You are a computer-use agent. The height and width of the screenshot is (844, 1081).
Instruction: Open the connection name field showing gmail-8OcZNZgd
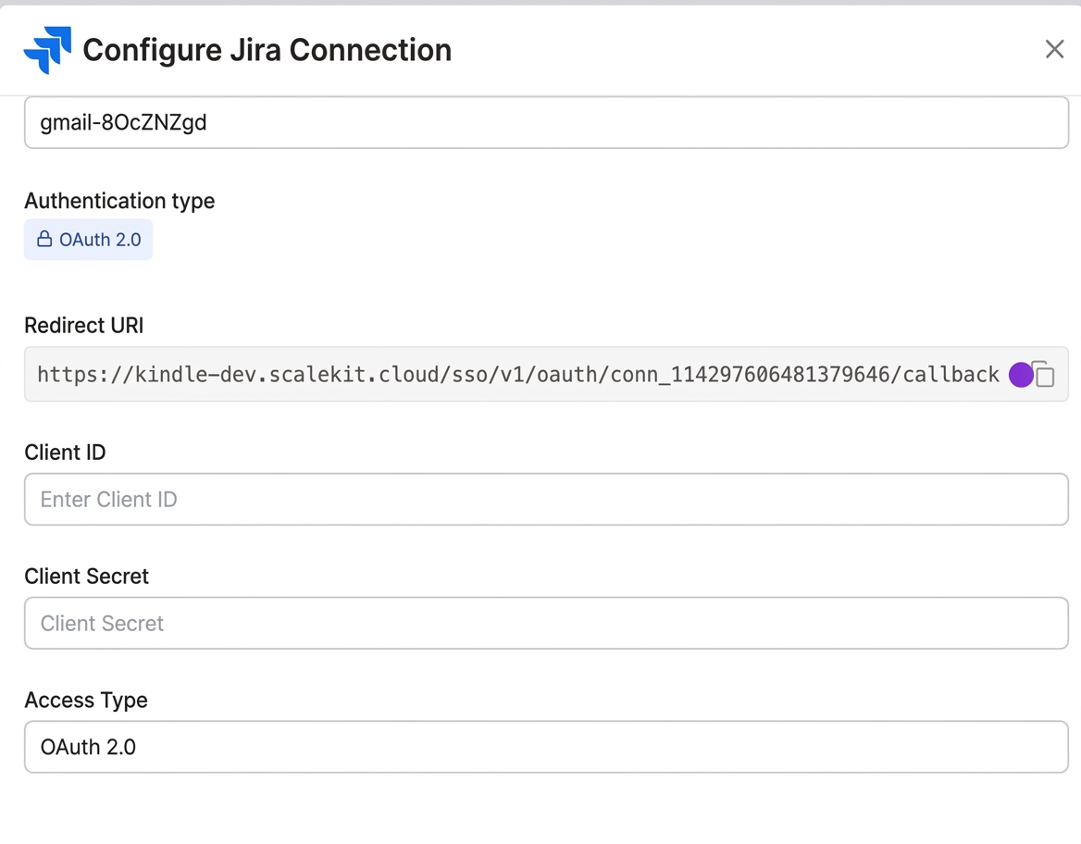pos(546,122)
